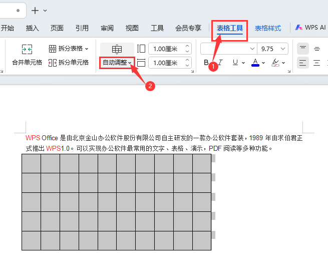The image size is (328, 275).
Task: Click the Split Table (拆分表格) button
Action: click(68, 49)
